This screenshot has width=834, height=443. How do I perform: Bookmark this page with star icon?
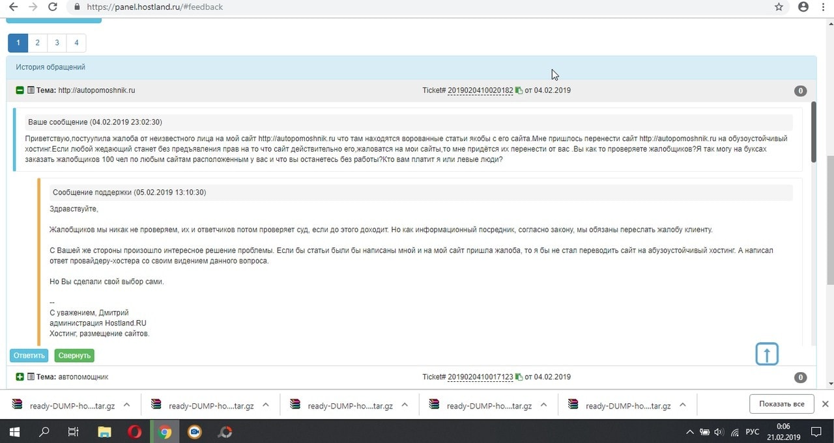tap(779, 7)
